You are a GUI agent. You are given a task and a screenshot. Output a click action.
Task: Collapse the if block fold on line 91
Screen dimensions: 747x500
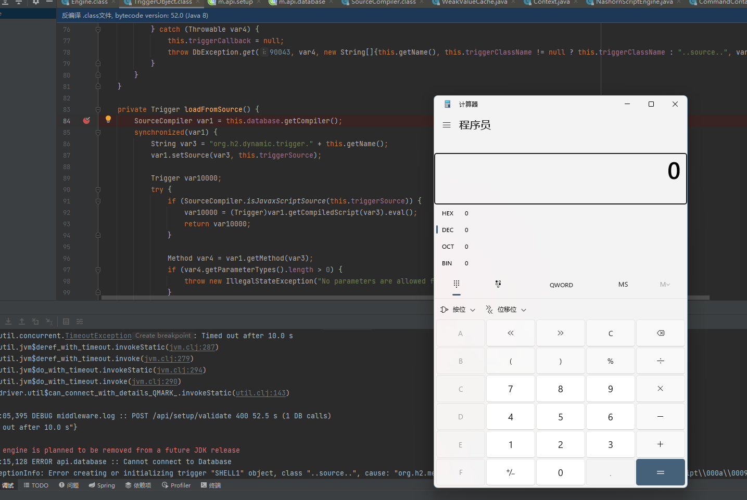pyautogui.click(x=98, y=201)
